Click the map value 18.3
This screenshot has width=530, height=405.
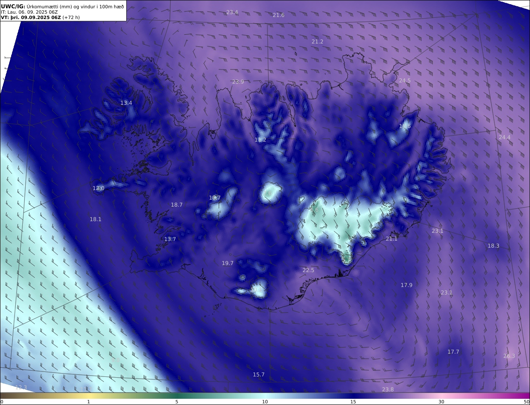(x=494, y=246)
